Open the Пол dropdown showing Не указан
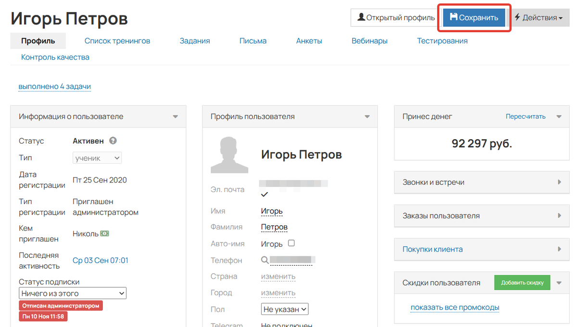The height and width of the screenshot is (327, 577). click(x=285, y=310)
